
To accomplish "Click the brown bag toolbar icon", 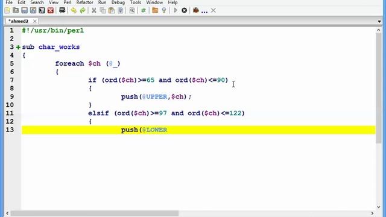I will click(195, 10).
